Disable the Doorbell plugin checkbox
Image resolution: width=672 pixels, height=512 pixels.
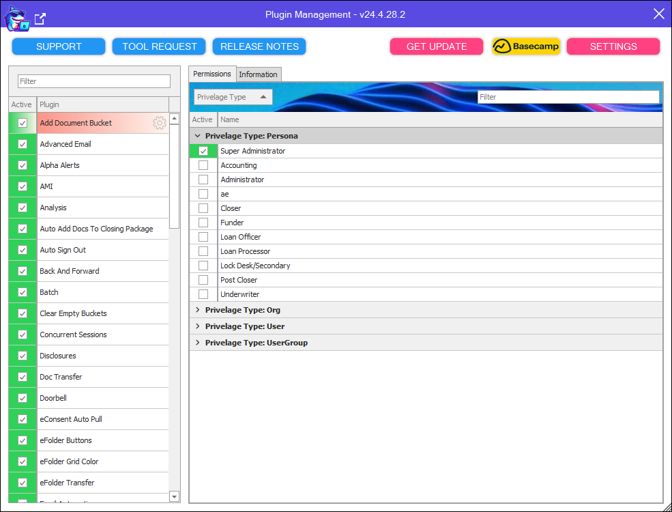(23, 398)
